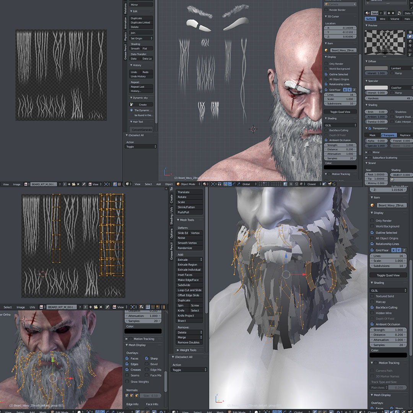Open the Image menu in the UV editor

click(x=17, y=184)
